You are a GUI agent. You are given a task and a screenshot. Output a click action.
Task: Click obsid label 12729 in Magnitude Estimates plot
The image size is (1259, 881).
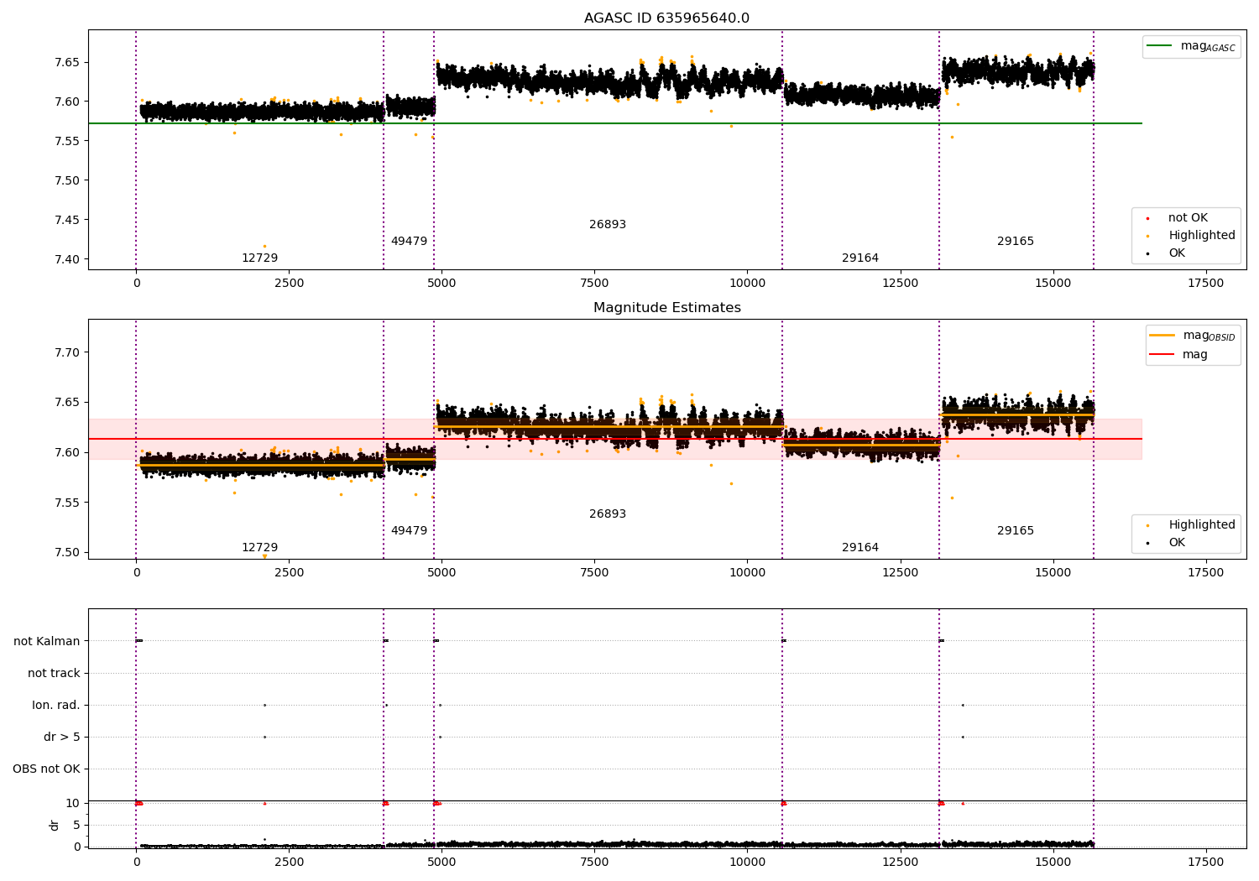[x=259, y=548]
